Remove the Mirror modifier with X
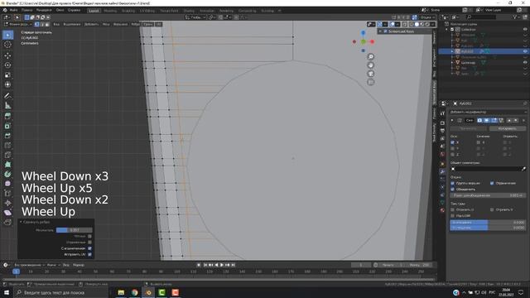Screen dimensions: 530x298 point(524,120)
